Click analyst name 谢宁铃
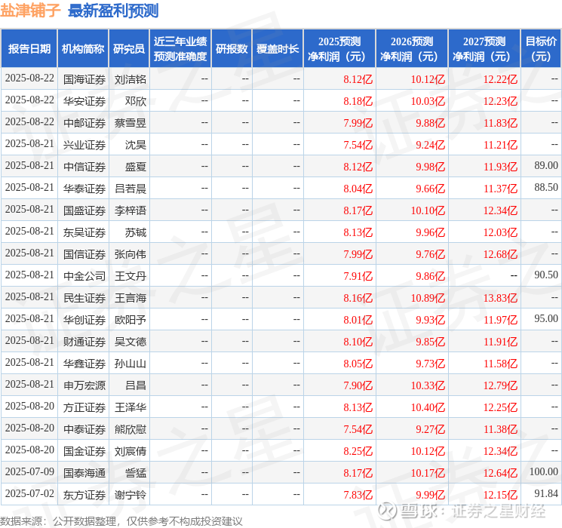The image size is (562, 528). pyautogui.click(x=131, y=495)
